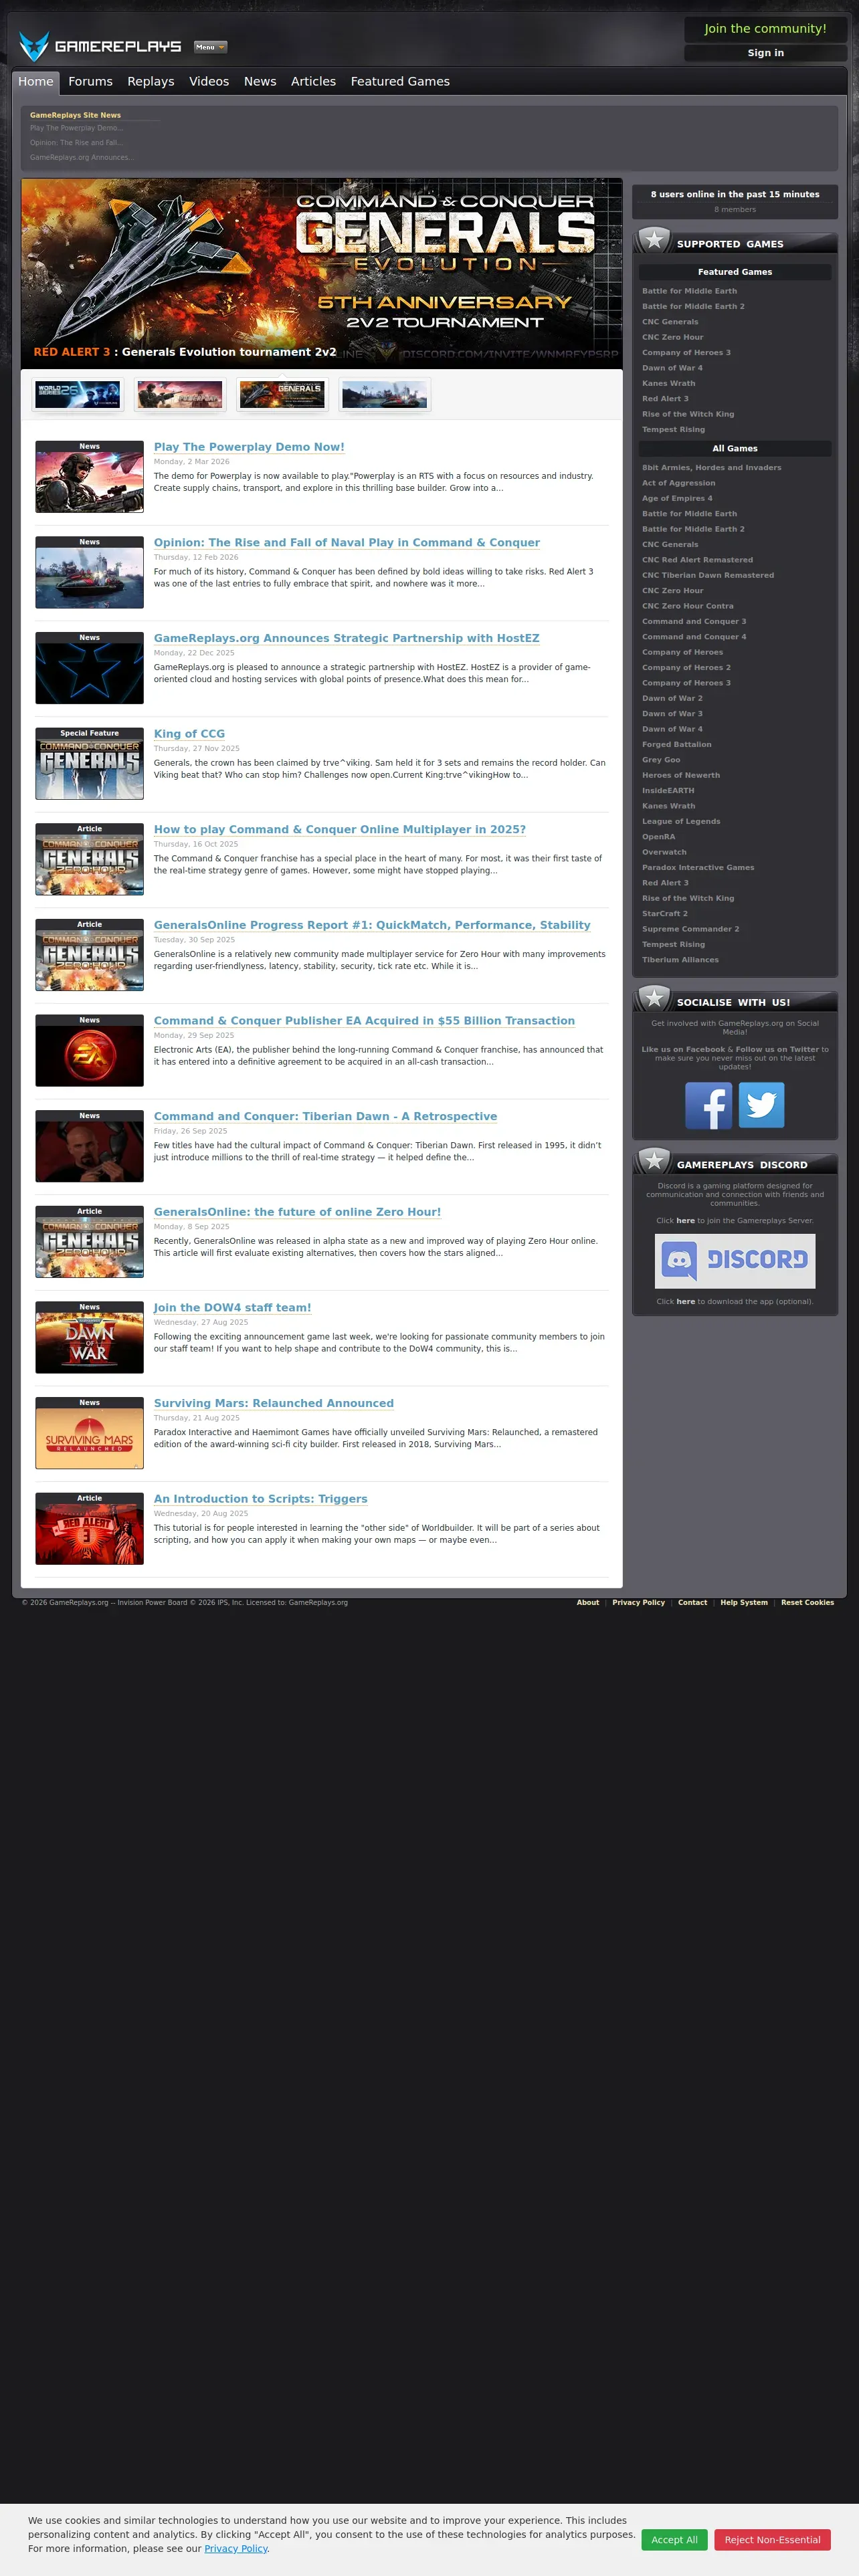Click the Sign in button
The image size is (859, 2576).
click(x=766, y=53)
